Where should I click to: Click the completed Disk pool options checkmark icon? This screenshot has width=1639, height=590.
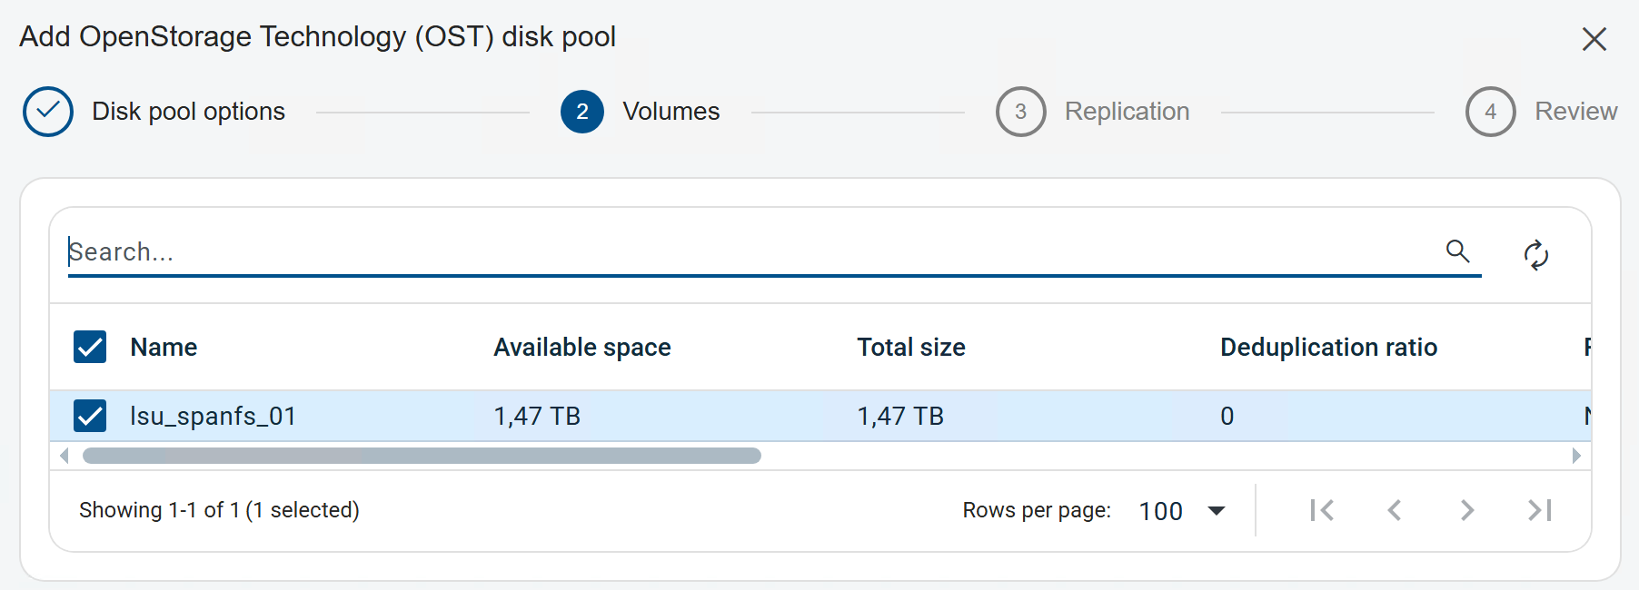pos(48,112)
